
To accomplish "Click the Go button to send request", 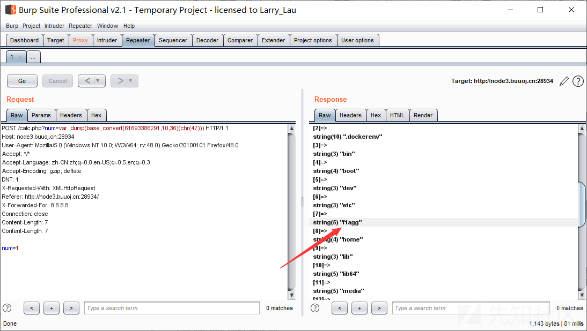I will tap(22, 81).
